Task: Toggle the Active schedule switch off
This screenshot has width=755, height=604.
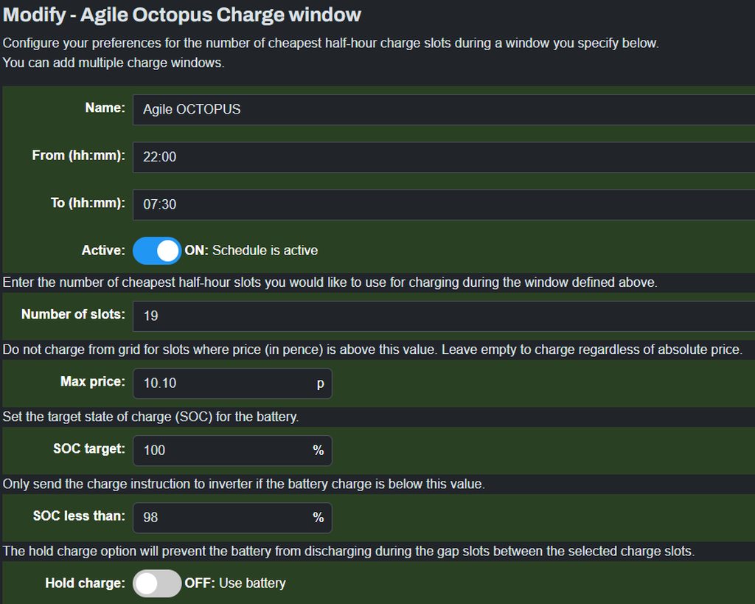Action: coord(156,251)
